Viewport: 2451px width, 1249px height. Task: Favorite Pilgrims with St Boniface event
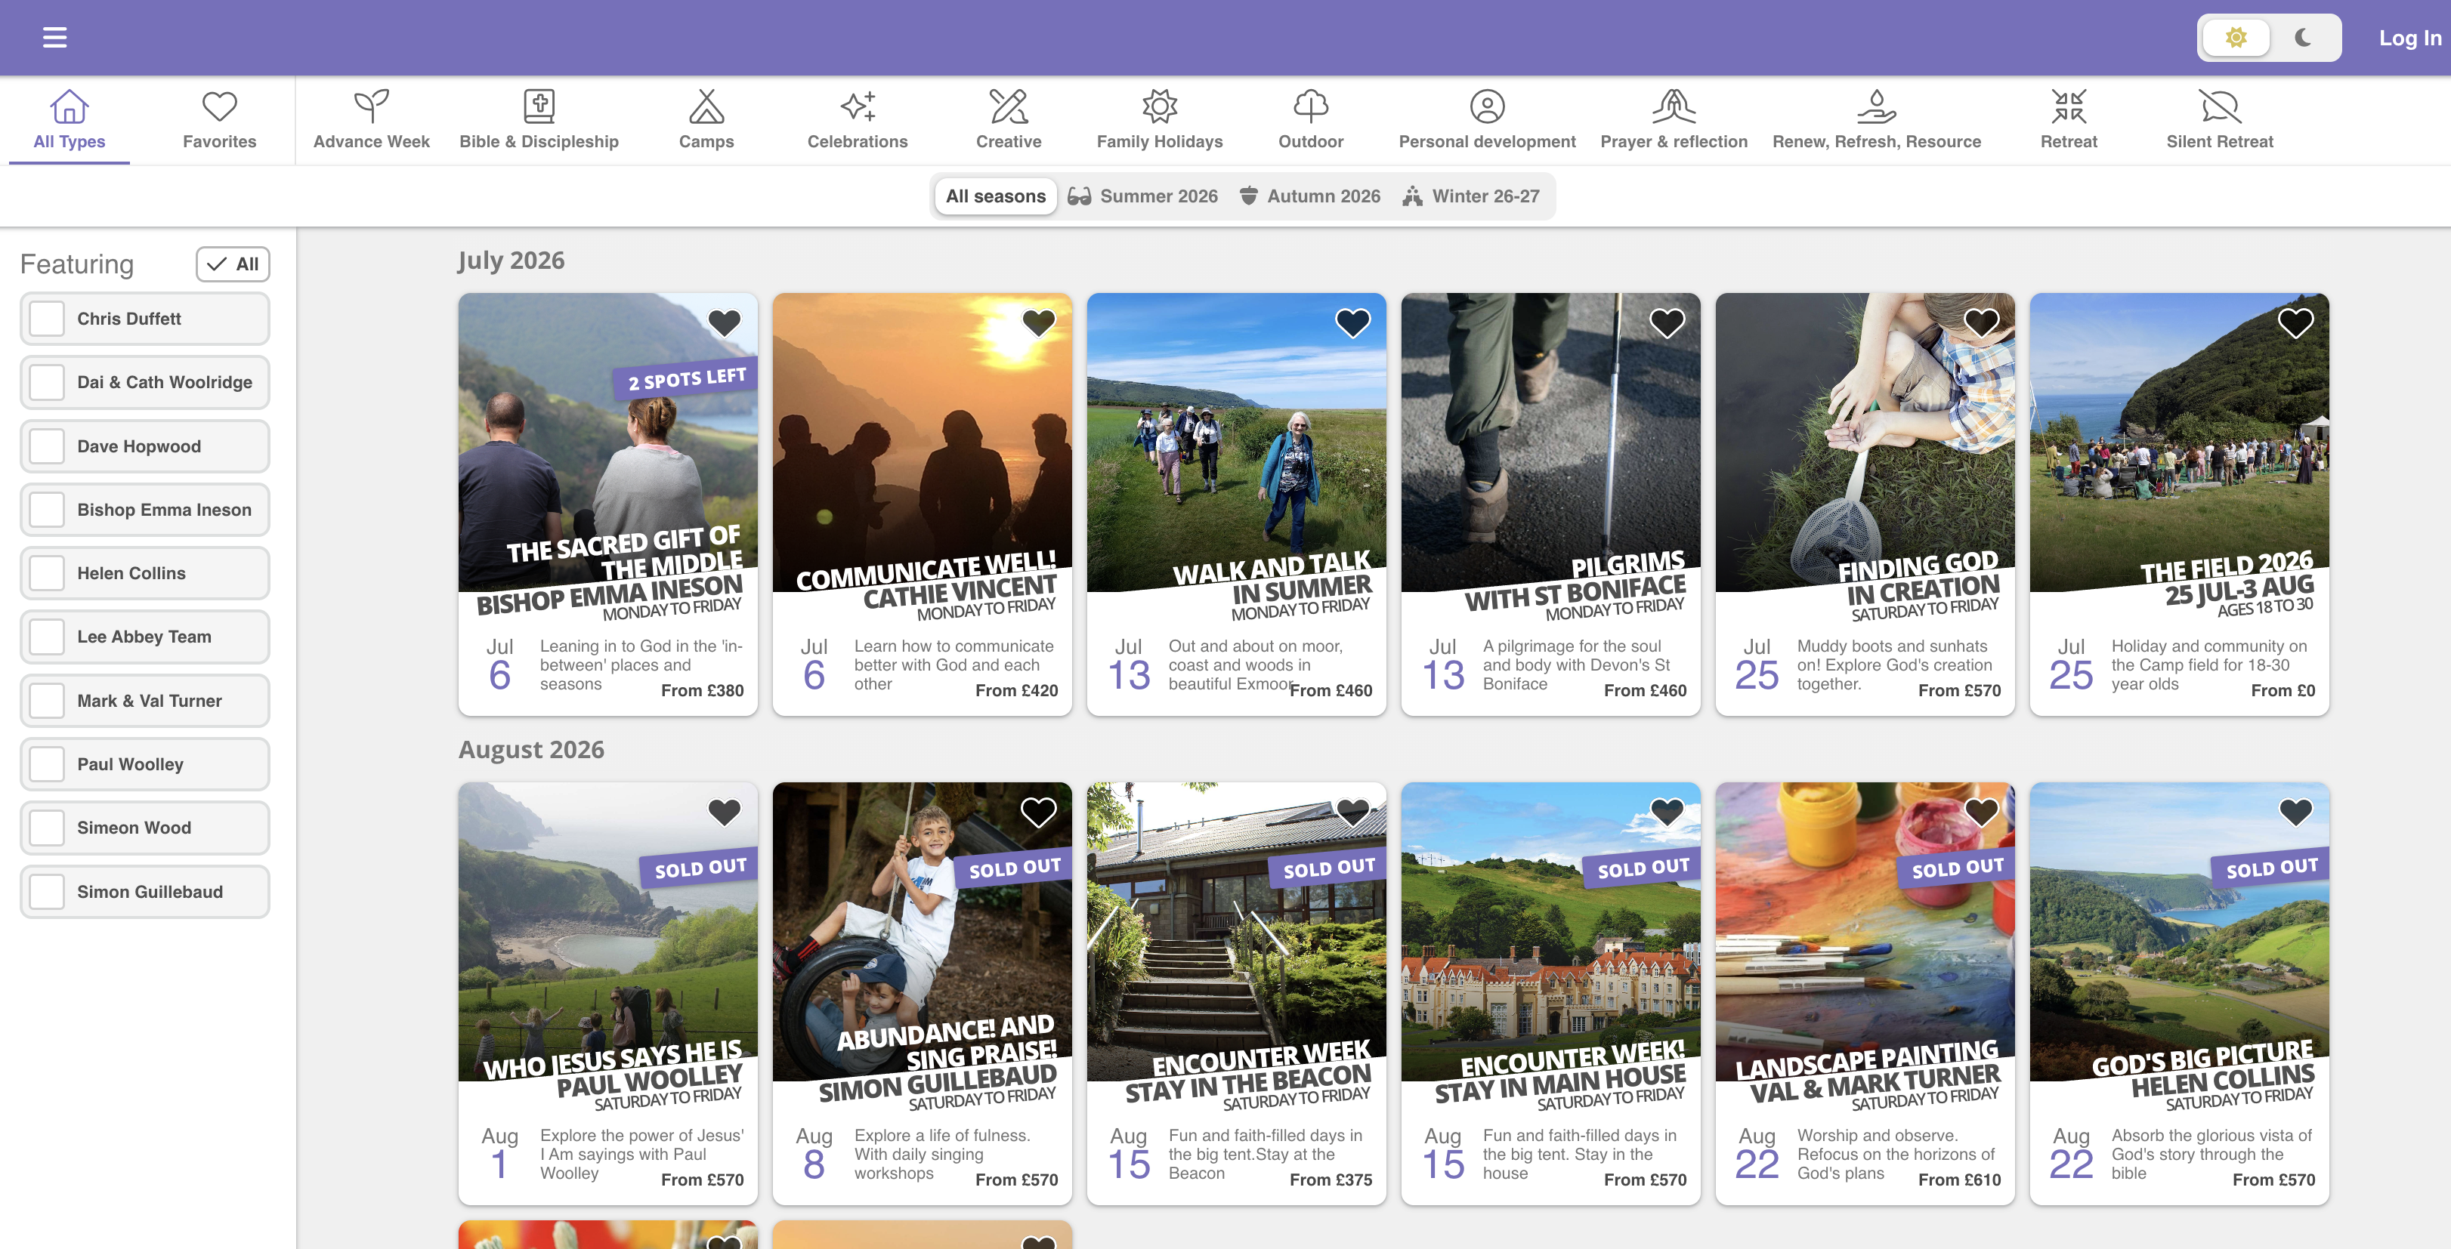pyautogui.click(x=1667, y=323)
